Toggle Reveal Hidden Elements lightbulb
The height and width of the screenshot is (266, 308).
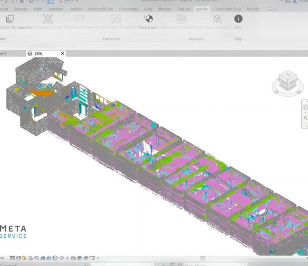click(67, 258)
